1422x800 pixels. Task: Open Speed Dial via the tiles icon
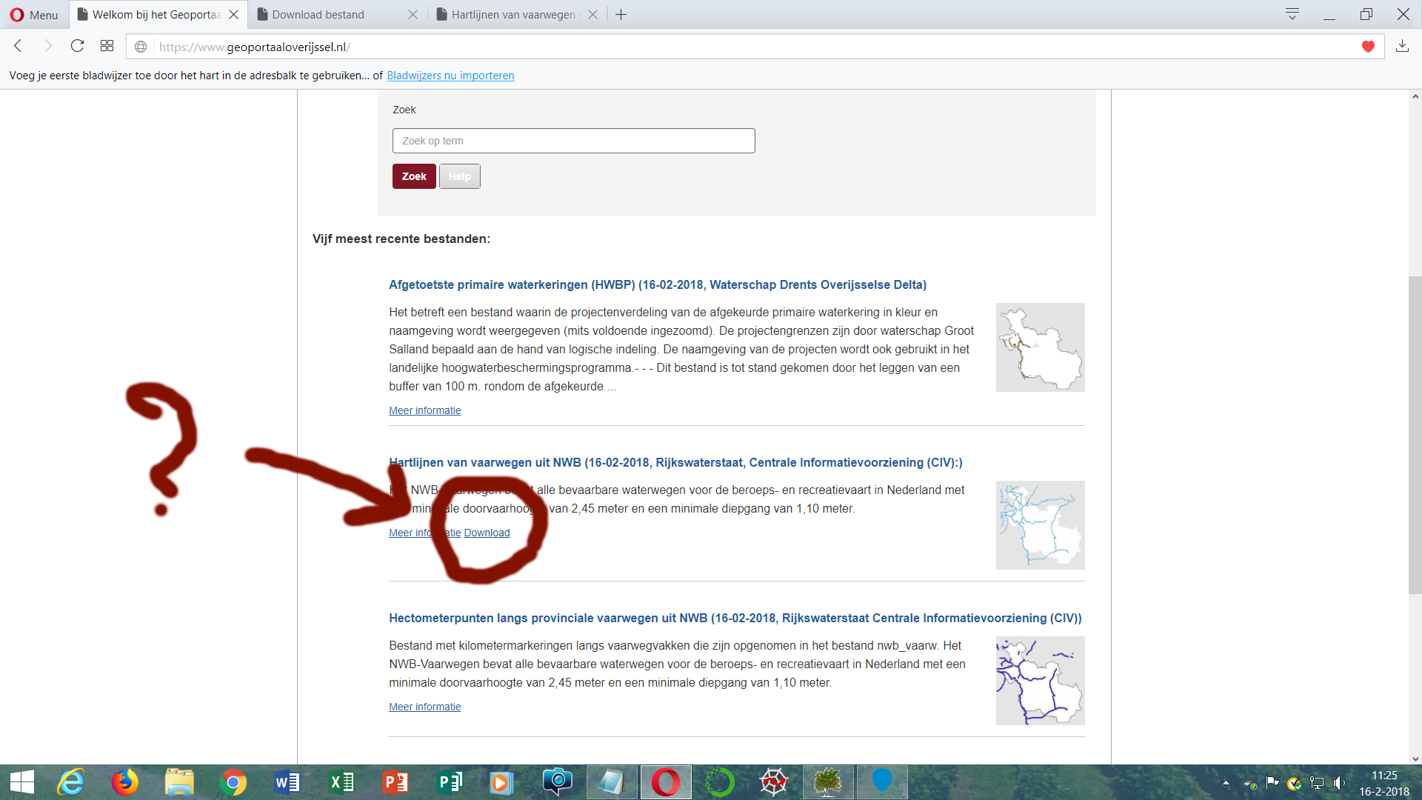coord(107,45)
